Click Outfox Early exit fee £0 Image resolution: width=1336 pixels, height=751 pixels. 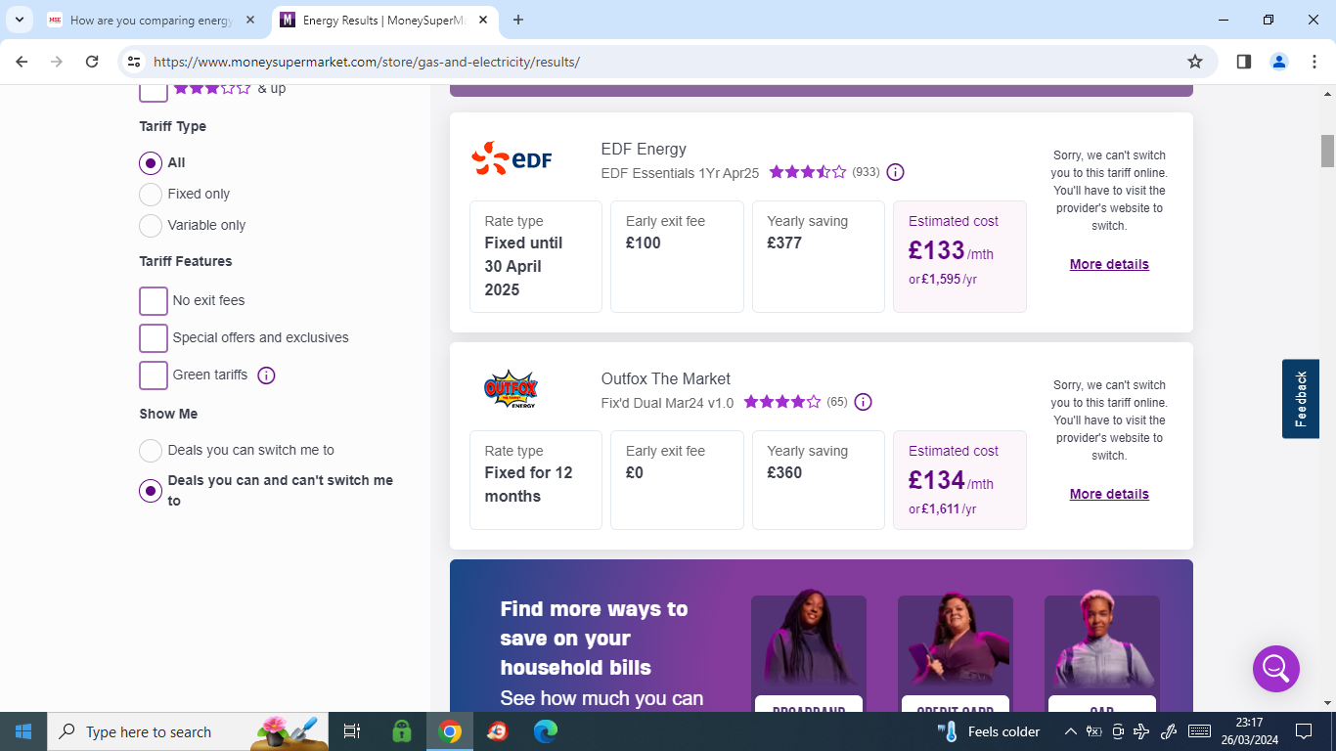[677, 480]
